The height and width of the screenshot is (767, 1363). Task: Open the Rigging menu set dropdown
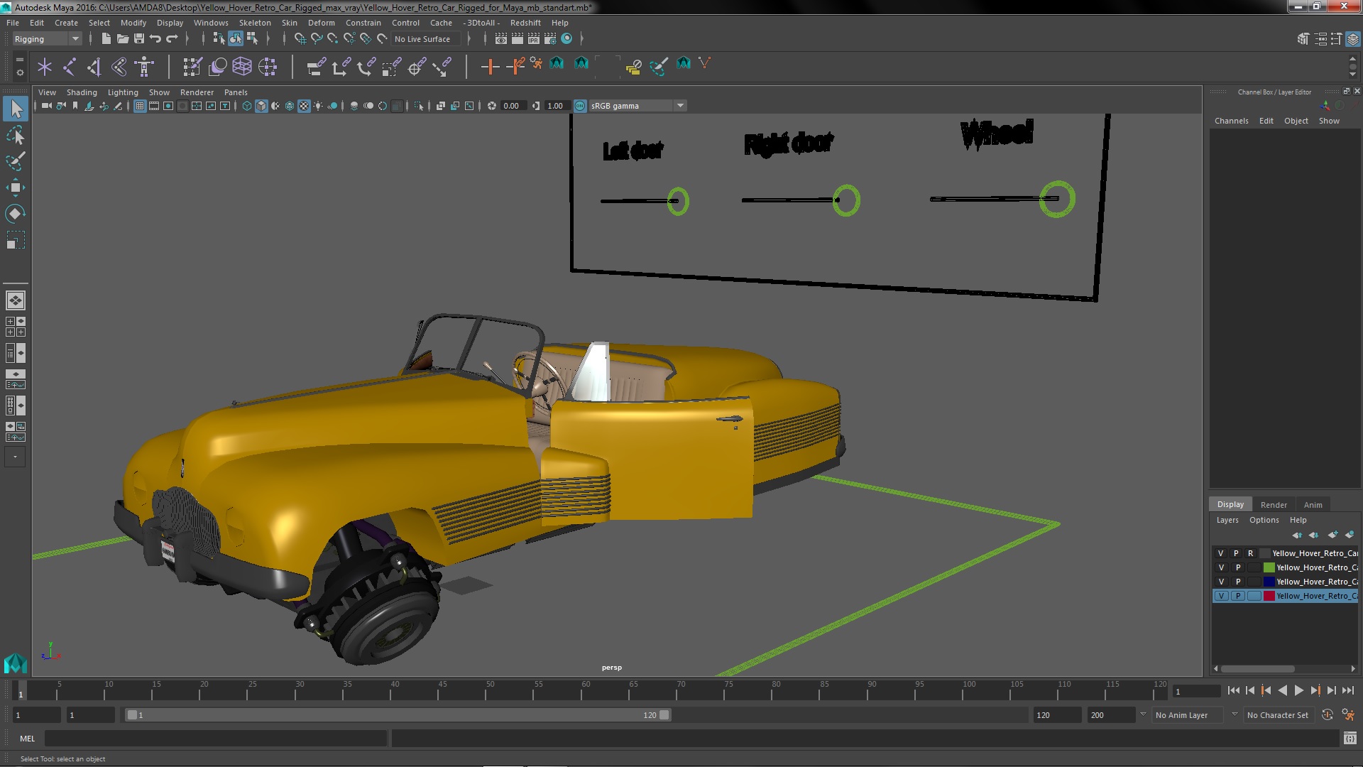tap(75, 39)
